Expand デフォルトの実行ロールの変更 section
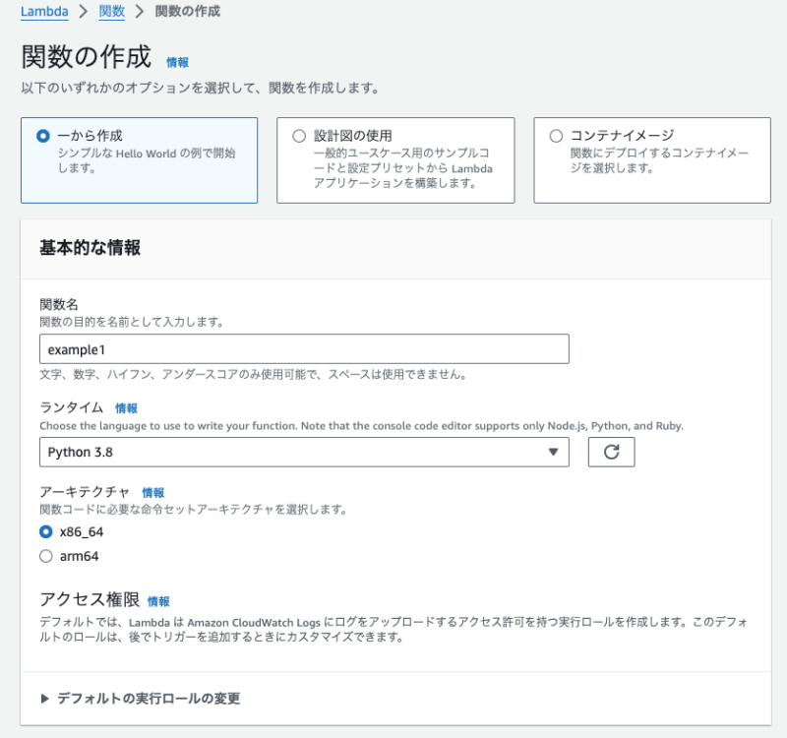787x738 pixels. (x=152, y=698)
